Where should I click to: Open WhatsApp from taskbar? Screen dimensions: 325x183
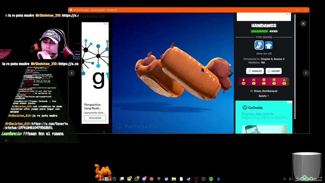point(137,179)
